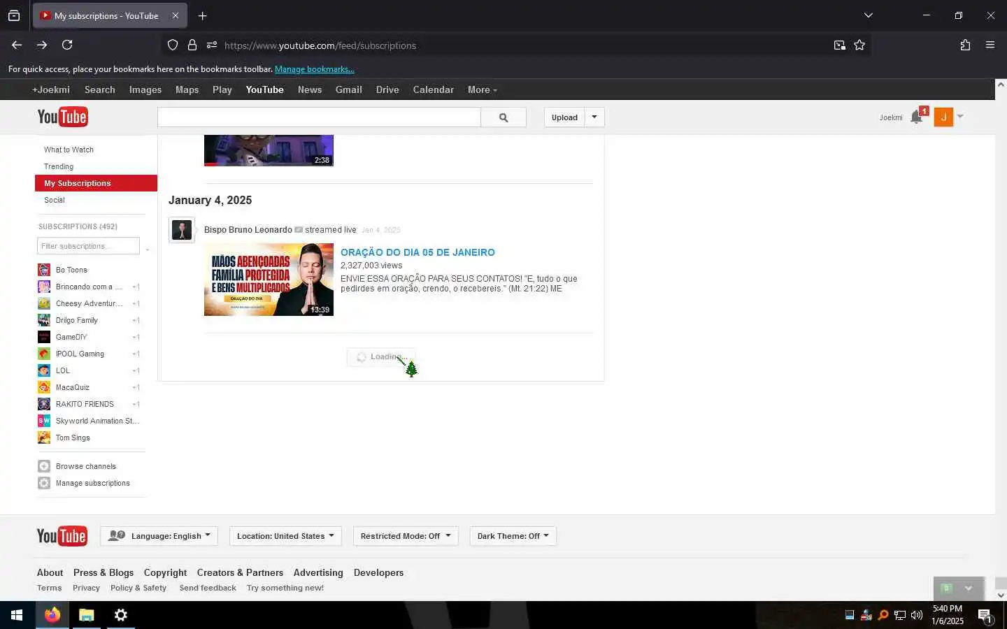The width and height of the screenshot is (1007, 629).
Task: Click the YouTube logo in header
Action: [62, 117]
